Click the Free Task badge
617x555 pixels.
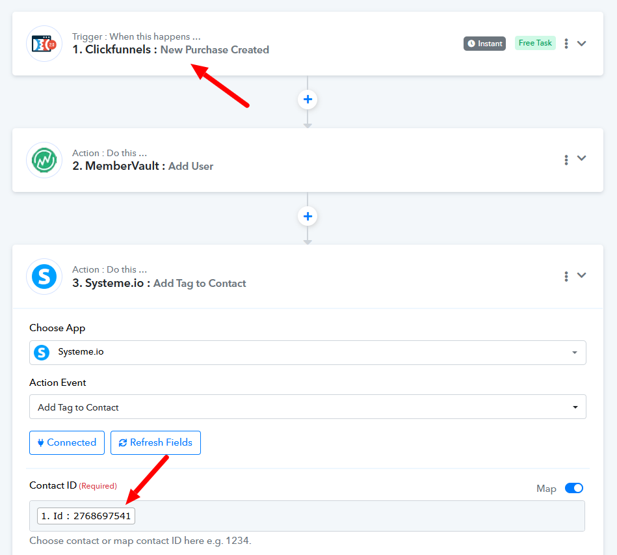535,43
